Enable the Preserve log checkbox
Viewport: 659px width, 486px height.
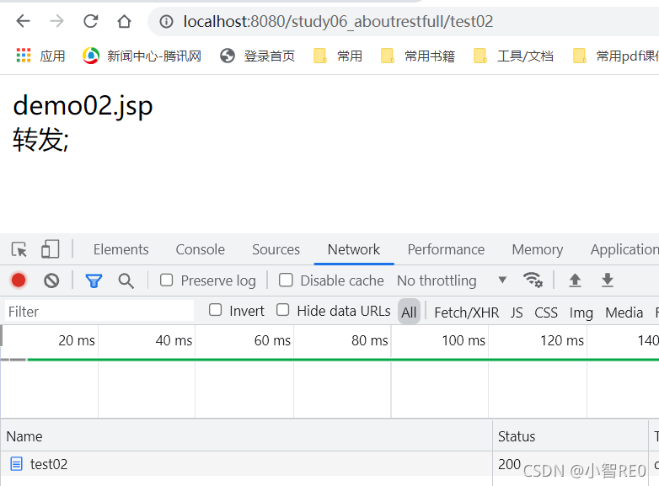click(166, 280)
